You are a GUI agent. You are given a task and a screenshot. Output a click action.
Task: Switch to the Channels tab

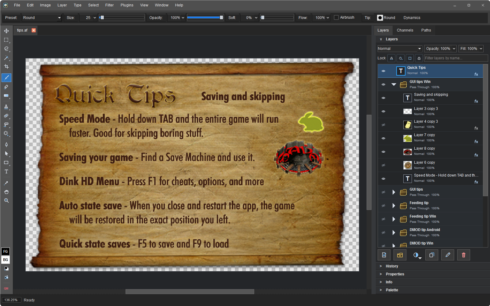pyautogui.click(x=405, y=30)
